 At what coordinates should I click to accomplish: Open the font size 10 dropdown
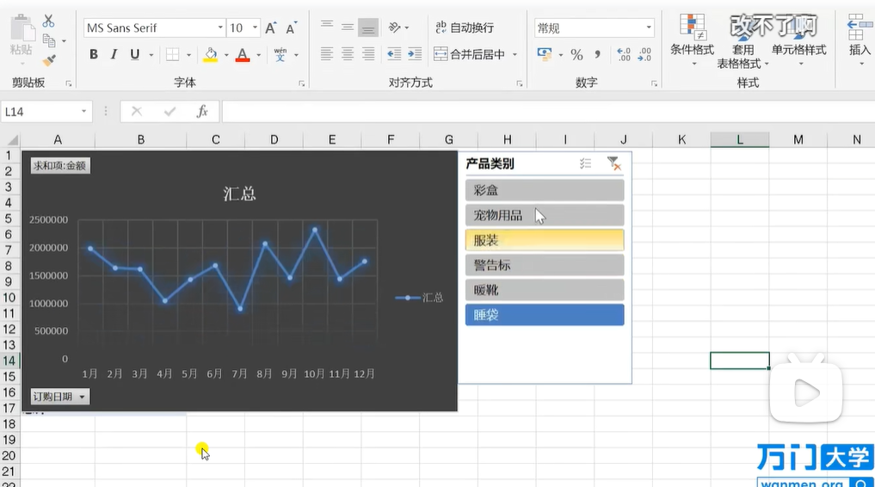click(x=255, y=28)
